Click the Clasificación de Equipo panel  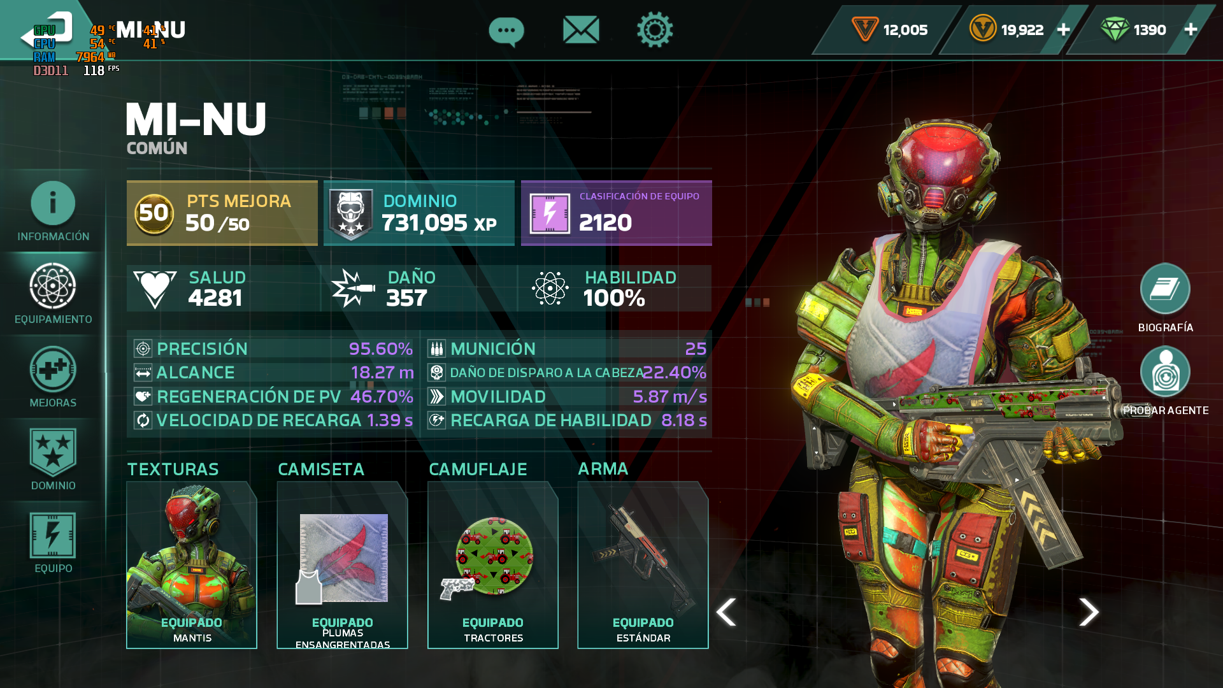(617, 213)
